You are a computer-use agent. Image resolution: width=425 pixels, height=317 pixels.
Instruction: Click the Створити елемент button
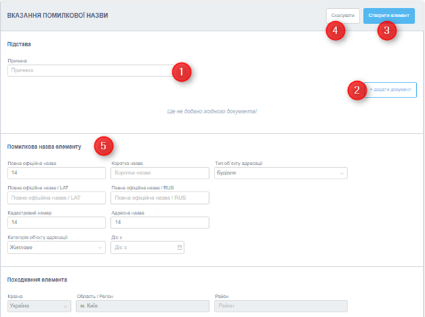[388, 15]
